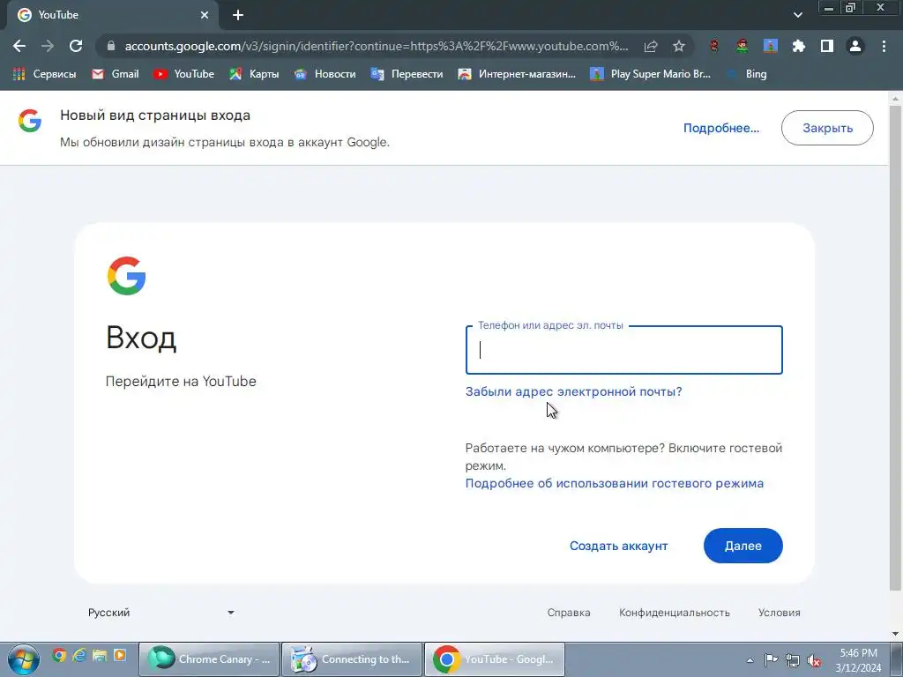Open Подробнее об использовании гостевого режима link

(x=614, y=484)
